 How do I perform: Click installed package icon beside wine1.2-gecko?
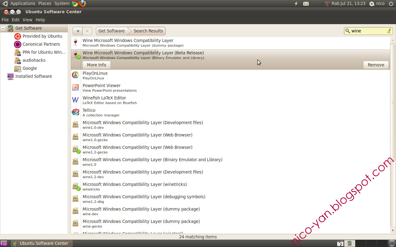(x=76, y=149)
